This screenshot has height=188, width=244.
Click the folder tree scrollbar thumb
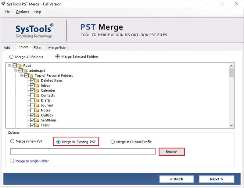coord(231,73)
